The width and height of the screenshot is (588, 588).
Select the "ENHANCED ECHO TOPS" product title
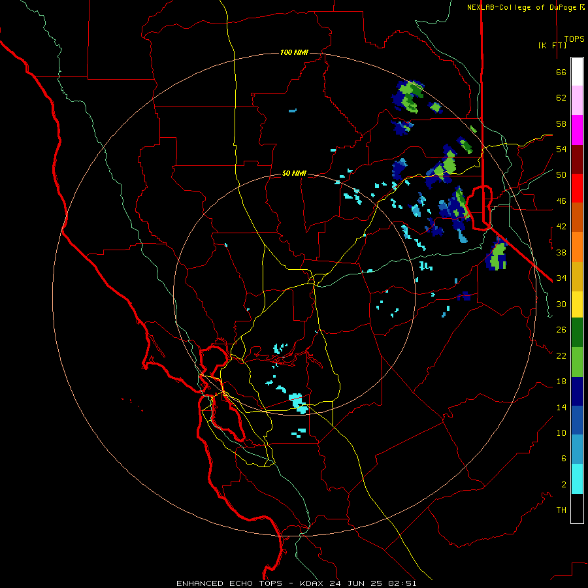tap(229, 583)
